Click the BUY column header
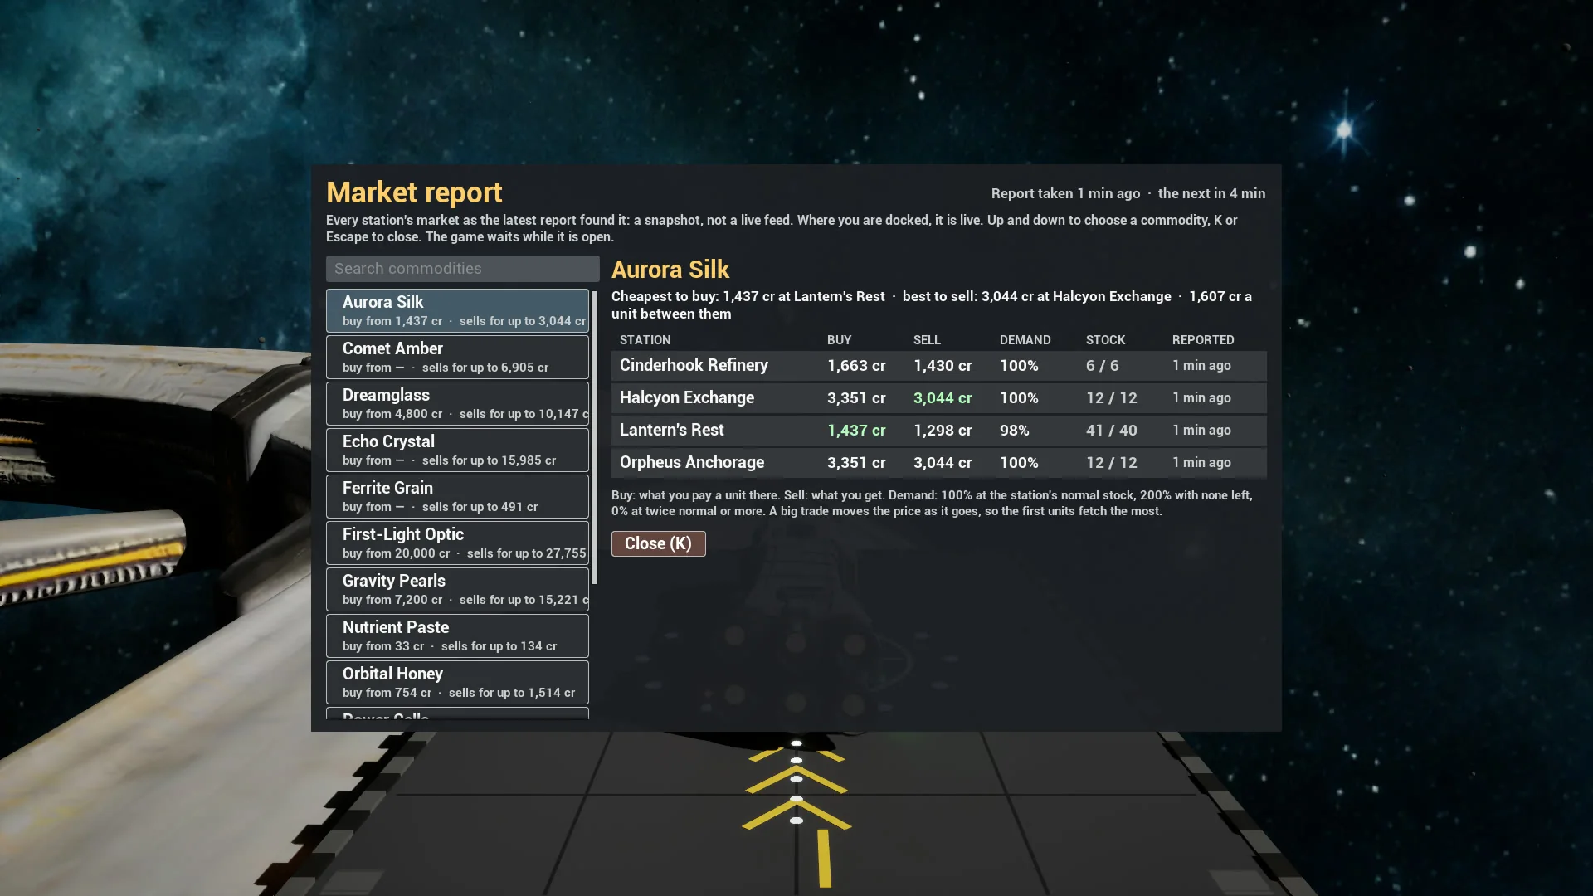Screen dimensions: 1593x896 click(839, 340)
